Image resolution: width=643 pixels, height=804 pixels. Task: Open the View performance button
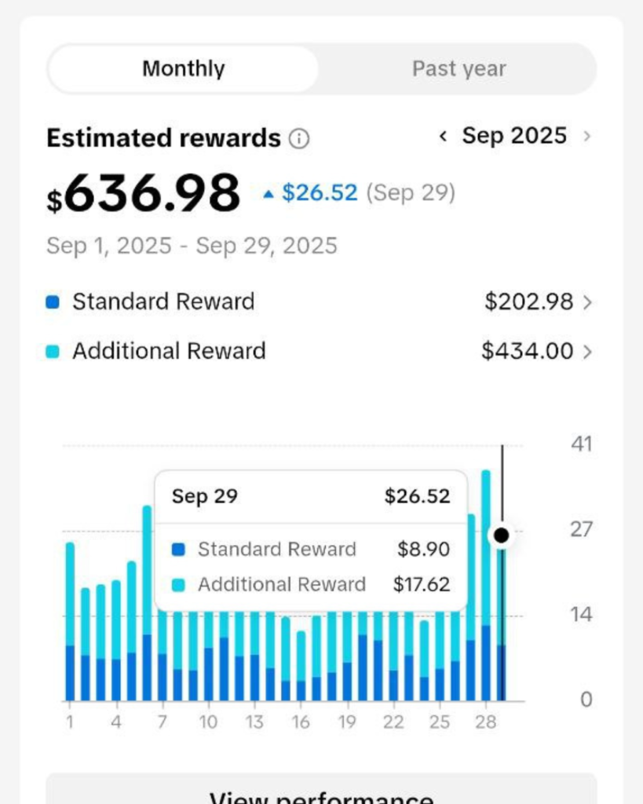[321, 791]
